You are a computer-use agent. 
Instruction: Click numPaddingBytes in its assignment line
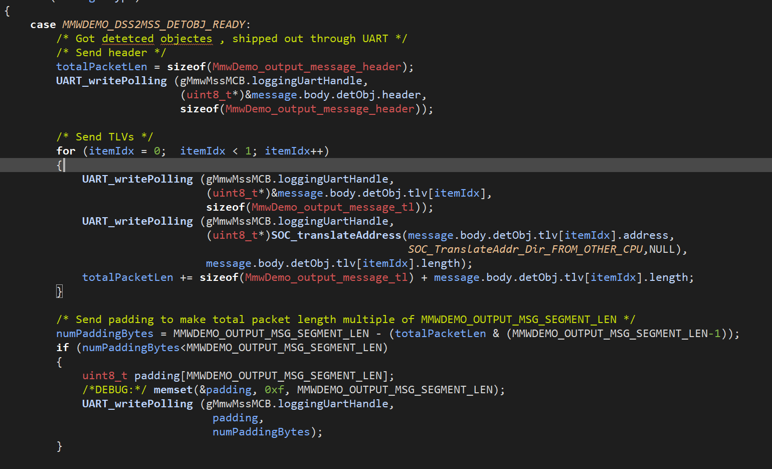(105, 334)
